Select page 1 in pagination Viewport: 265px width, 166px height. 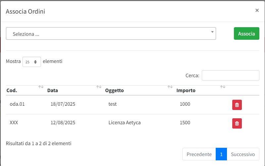coord(221,154)
